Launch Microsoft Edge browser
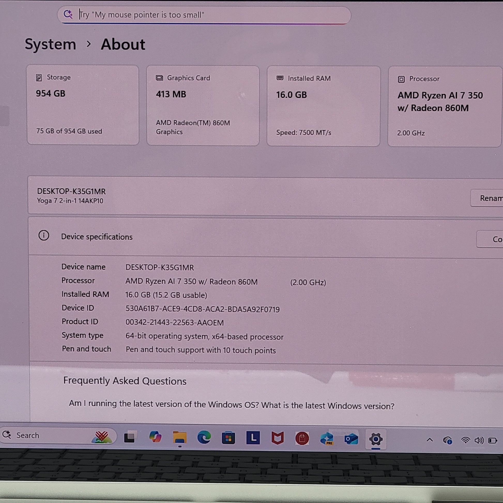503x503 pixels. point(204,438)
